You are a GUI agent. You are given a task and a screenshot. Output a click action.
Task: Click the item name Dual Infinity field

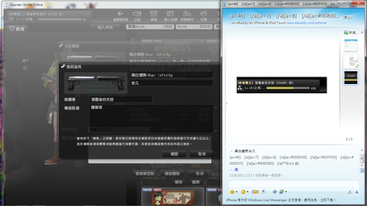pyautogui.click(x=172, y=75)
